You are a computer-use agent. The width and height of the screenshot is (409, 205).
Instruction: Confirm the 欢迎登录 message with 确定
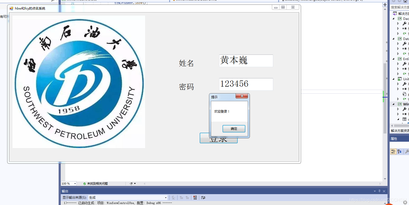pos(234,129)
